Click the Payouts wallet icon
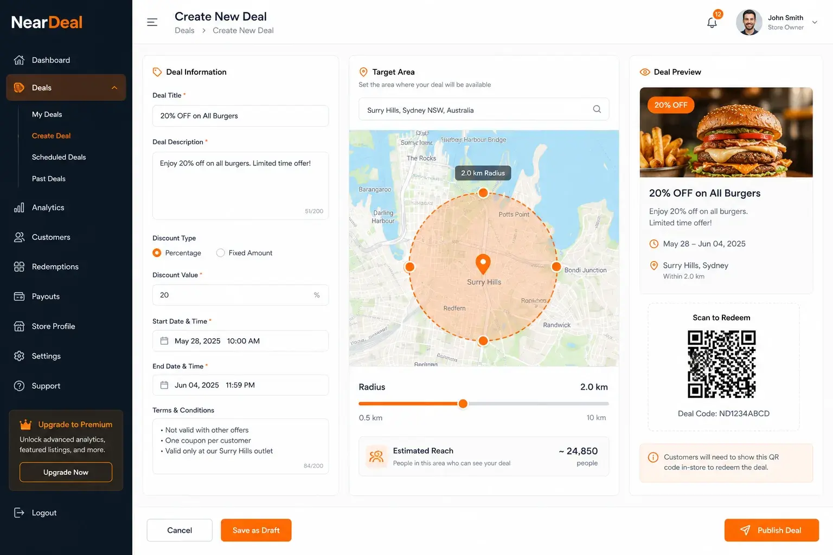Screen dimensions: 833x555 pos(19,296)
